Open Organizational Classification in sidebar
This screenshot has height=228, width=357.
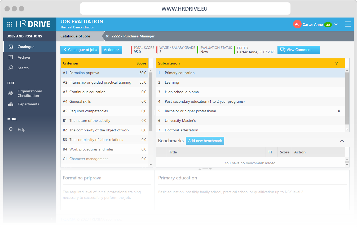[29, 93]
